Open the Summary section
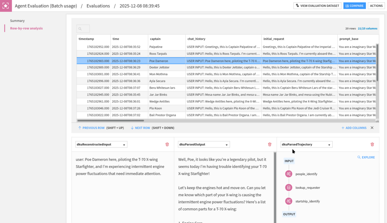This screenshot has width=387, height=223. coord(17,21)
